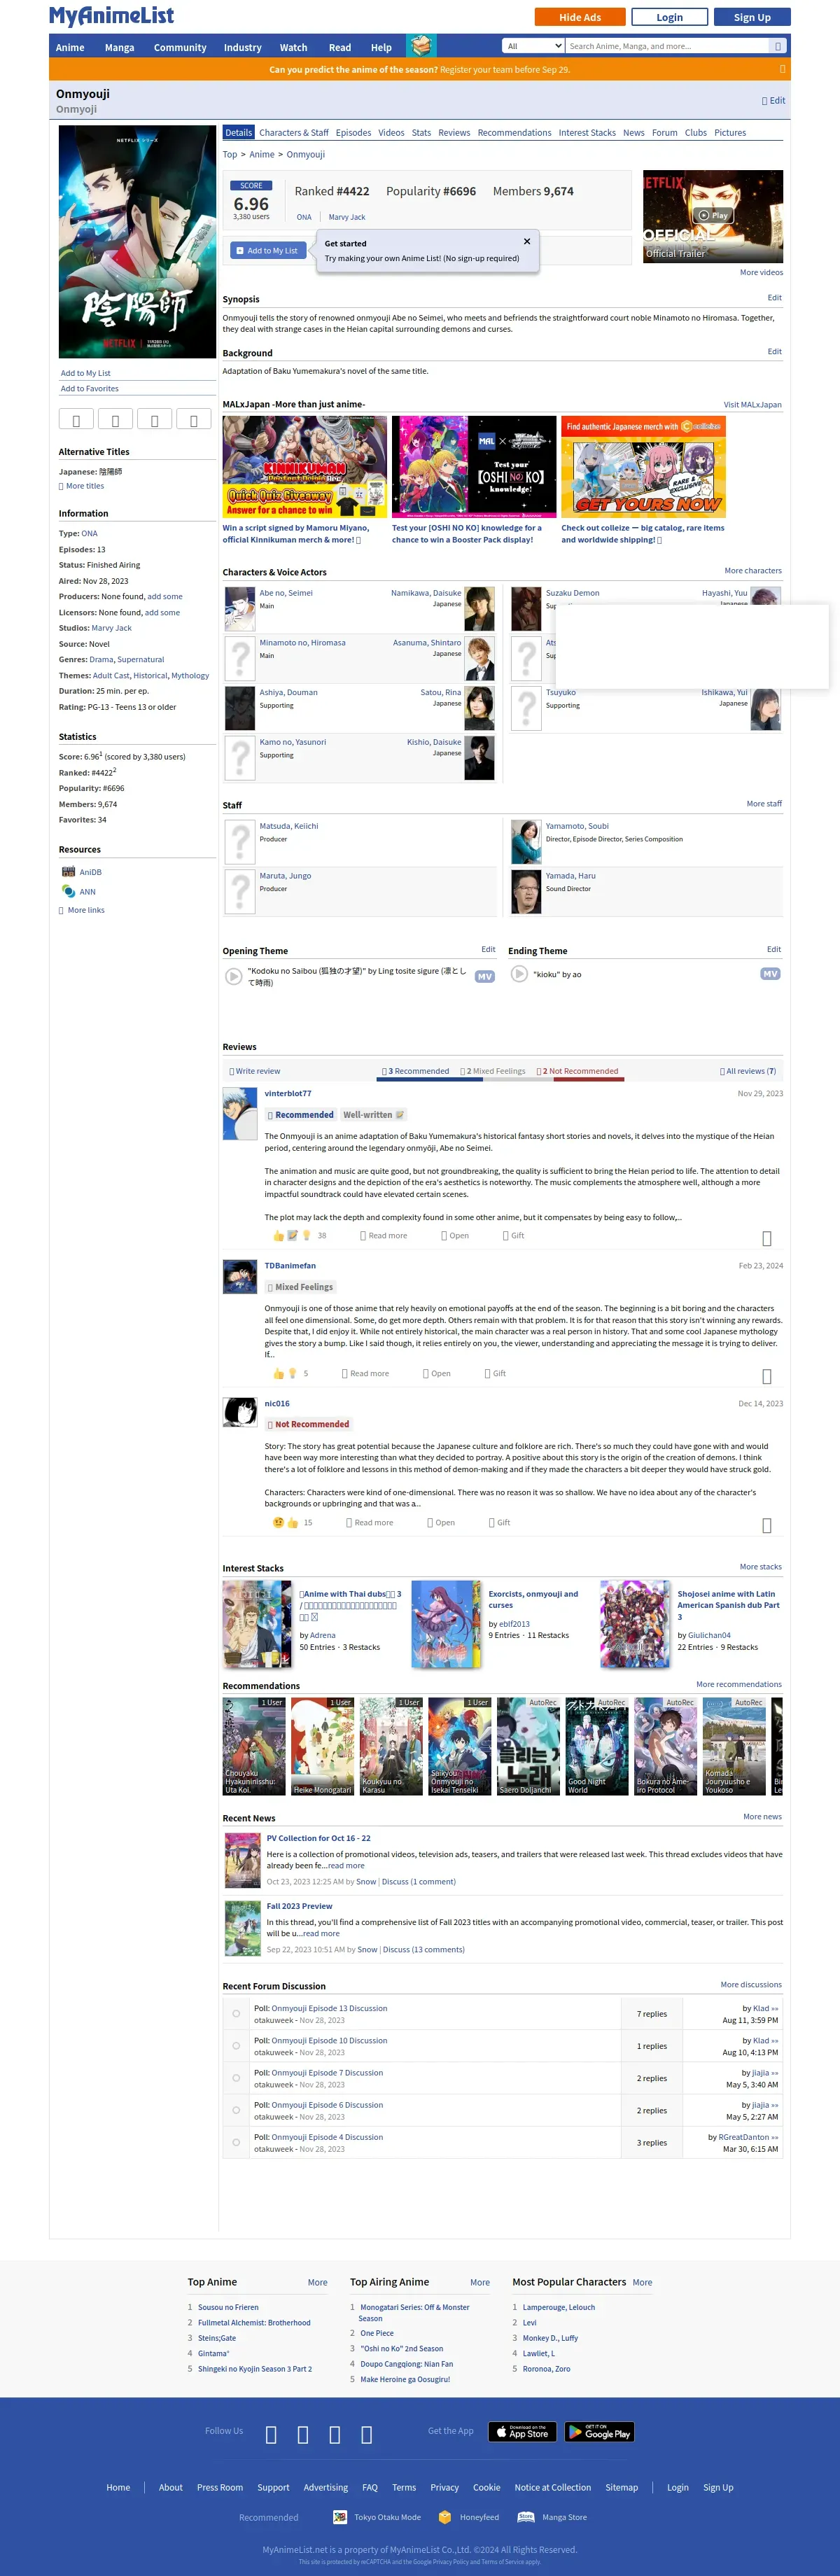Filter reviews by '3 Recommended'
The width and height of the screenshot is (840, 2576).
[416, 1071]
